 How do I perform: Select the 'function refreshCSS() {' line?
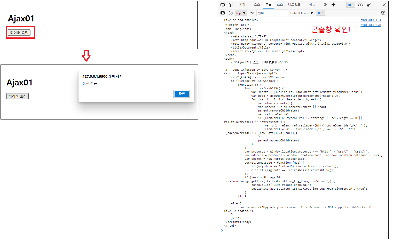(x=264, y=88)
